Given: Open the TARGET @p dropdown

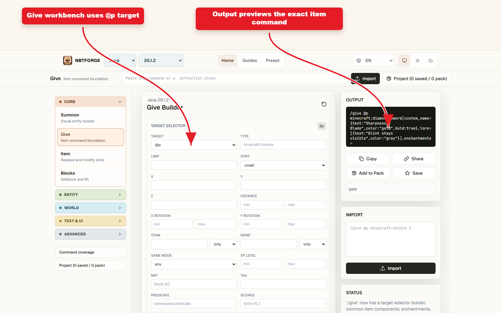Looking at the screenshot, I should point(194,145).
